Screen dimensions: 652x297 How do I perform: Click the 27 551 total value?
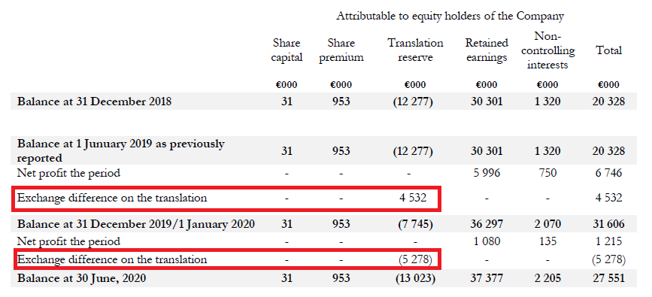click(608, 277)
